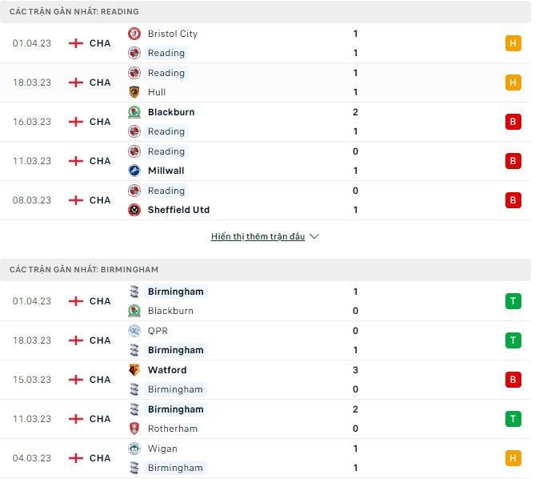This screenshot has height=479, width=535.
Task: Click the Millwall club crest icon
Action: pos(134,171)
